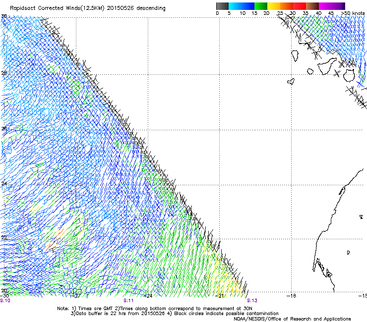Click the magenta 40–45 knots legend segment
Viewport: 367px width, 322px height.
[325, 6]
